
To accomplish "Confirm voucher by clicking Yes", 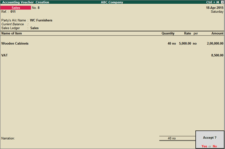I will pos(204,146).
